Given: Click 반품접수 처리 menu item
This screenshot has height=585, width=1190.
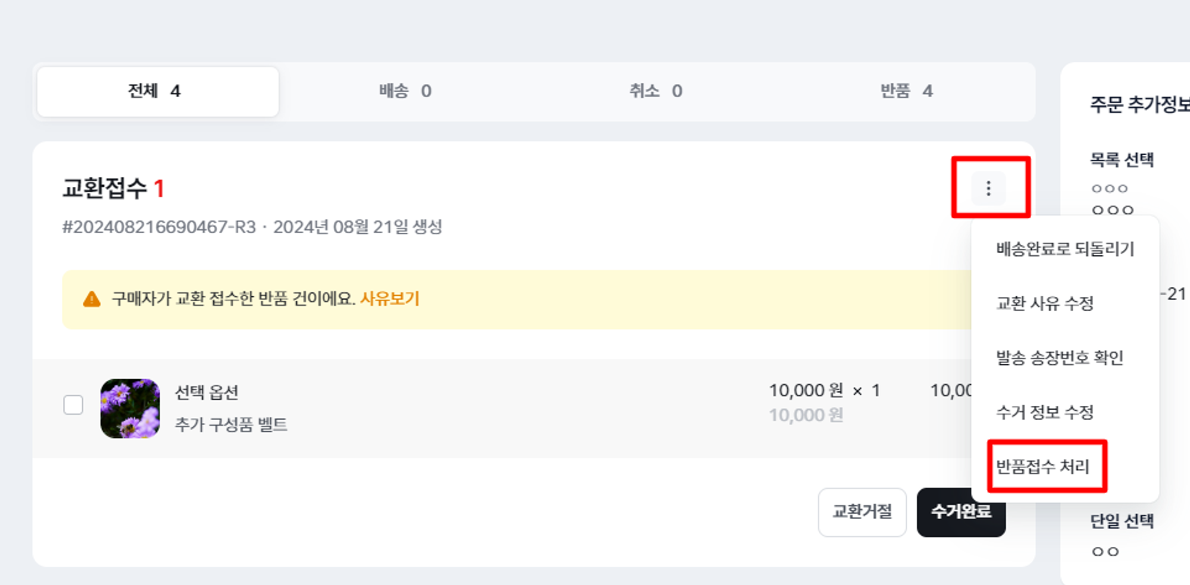Looking at the screenshot, I should pos(1043,467).
